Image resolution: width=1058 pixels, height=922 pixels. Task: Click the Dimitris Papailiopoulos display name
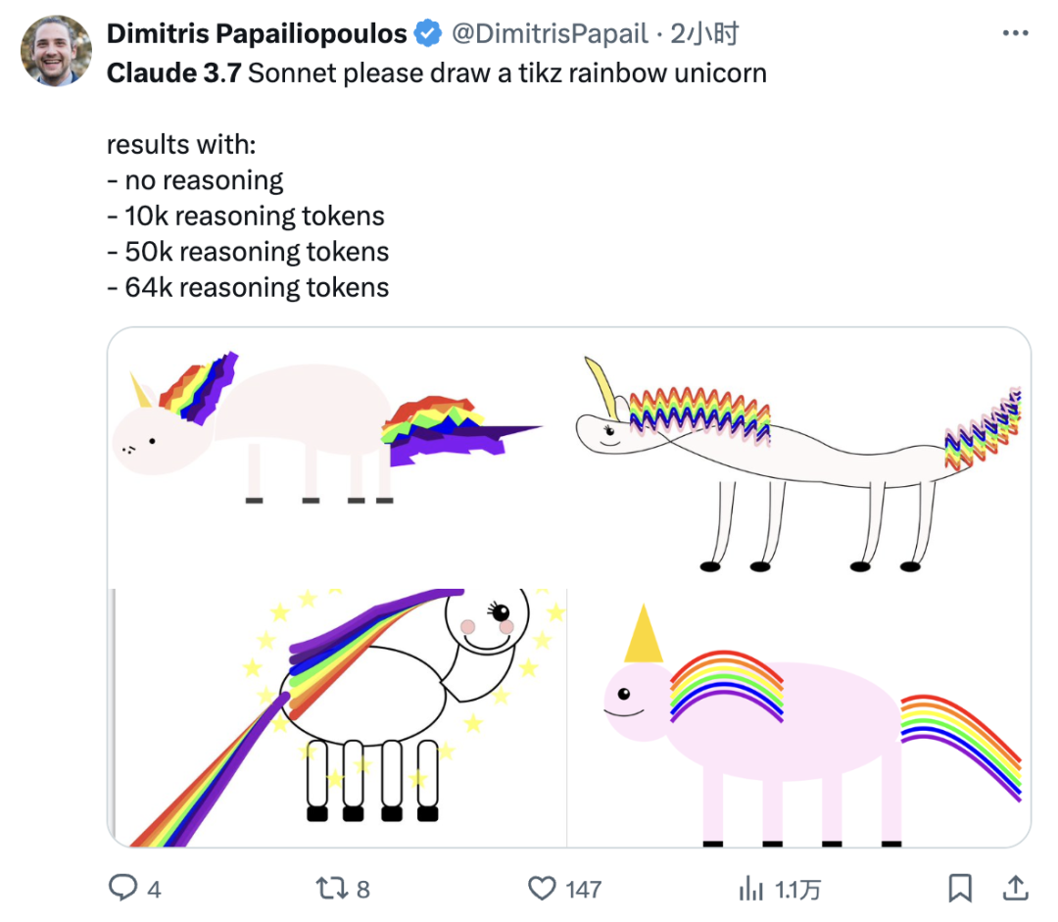[x=257, y=34]
